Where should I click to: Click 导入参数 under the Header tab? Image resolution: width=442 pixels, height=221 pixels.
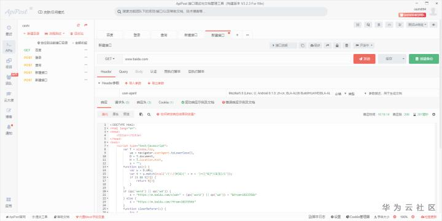pos(133,83)
